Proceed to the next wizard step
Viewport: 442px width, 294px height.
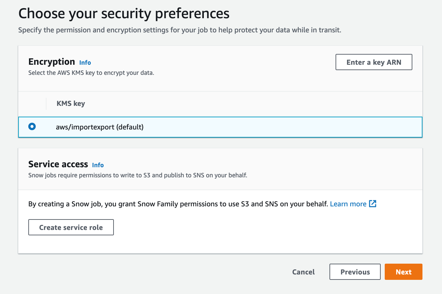pos(403,272)
